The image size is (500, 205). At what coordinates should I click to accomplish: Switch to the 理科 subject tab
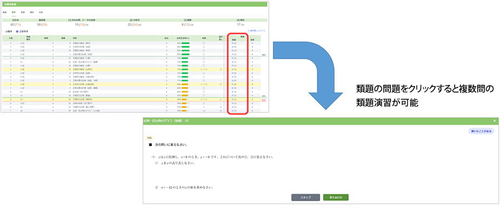point(32,12)
